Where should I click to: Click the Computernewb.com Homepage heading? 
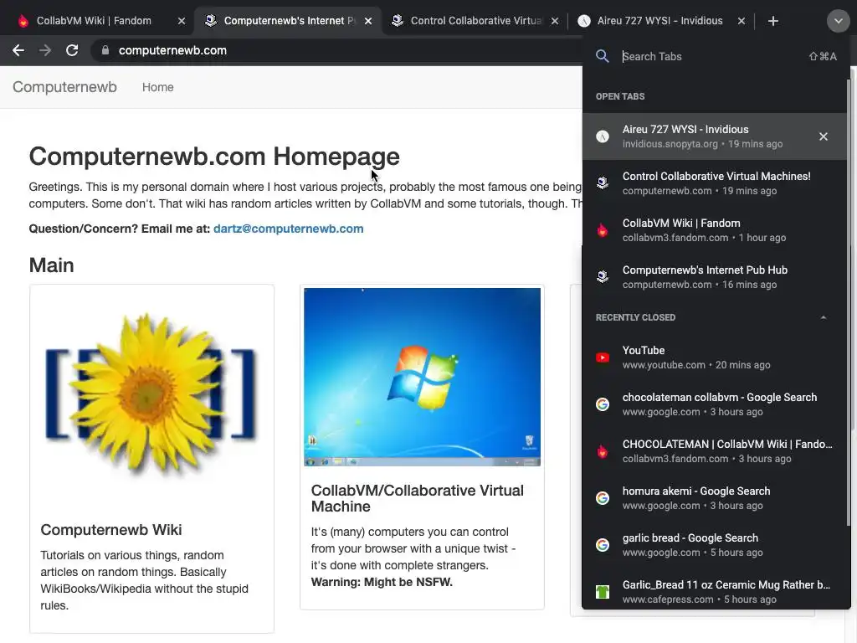tap(214, 157)
